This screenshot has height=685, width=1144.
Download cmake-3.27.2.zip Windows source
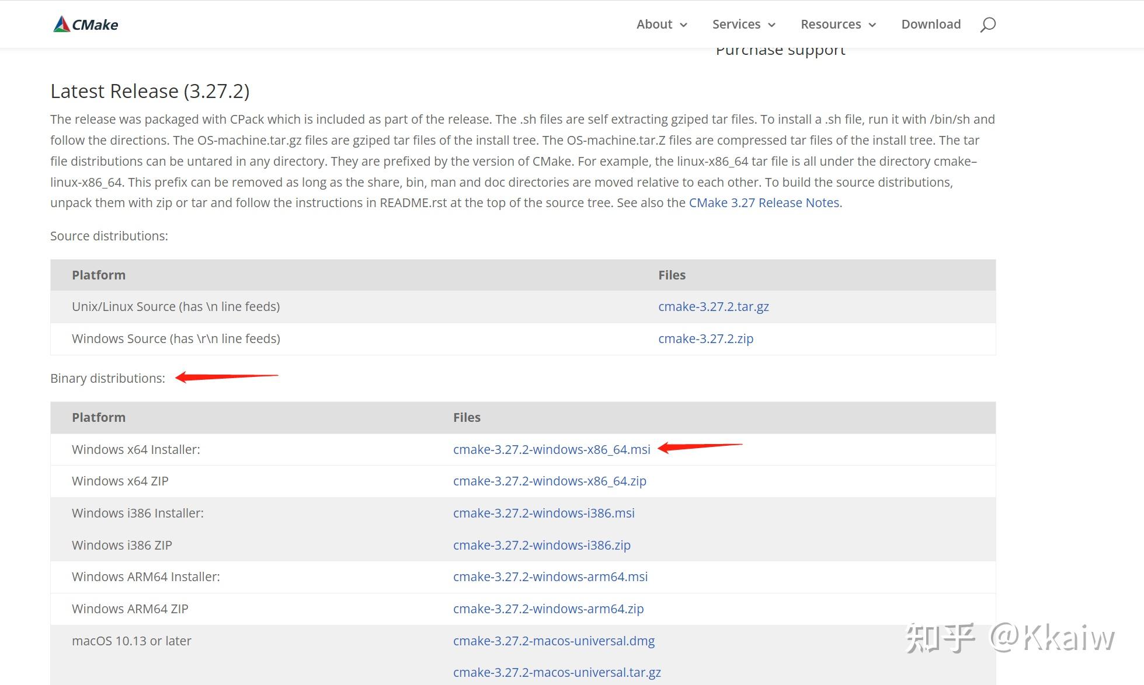click(x=705, y=339)
